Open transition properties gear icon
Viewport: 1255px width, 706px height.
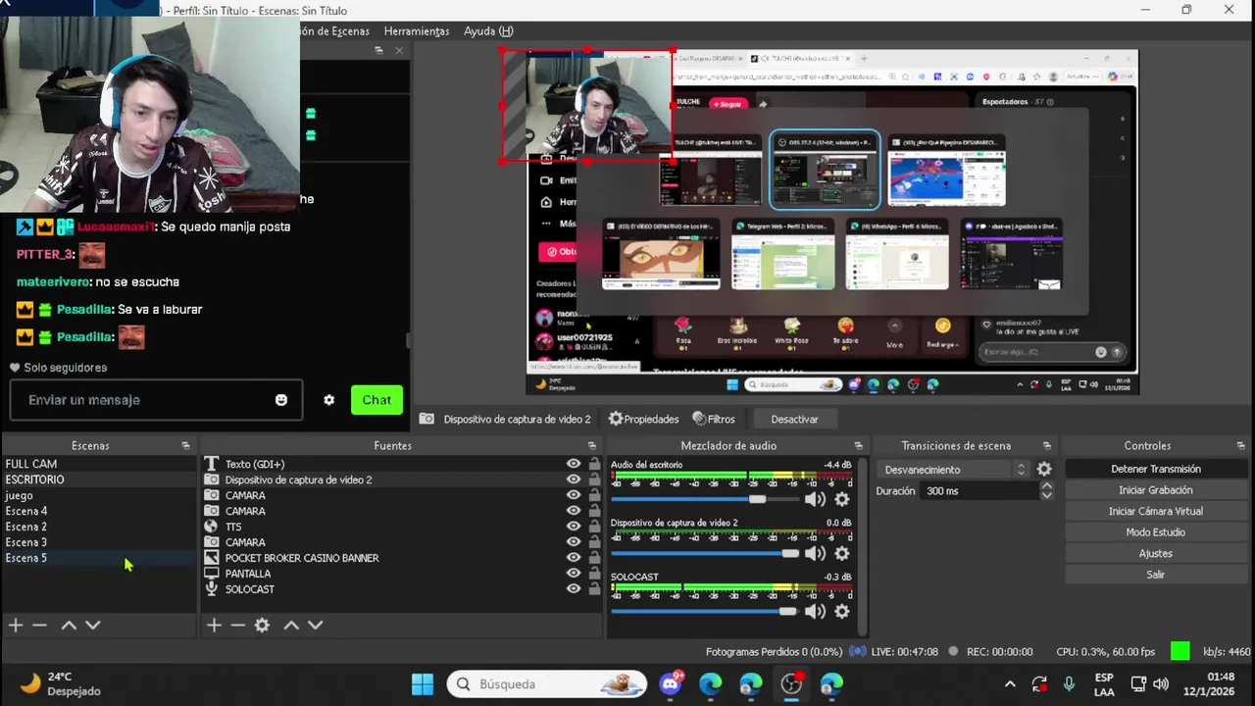pyautogui.click(x=1044, y=470)
